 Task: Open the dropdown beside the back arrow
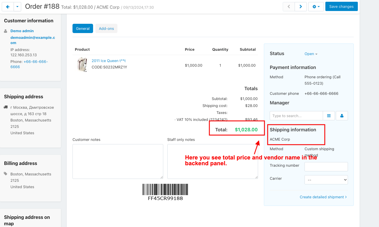[x=17, y=7]
